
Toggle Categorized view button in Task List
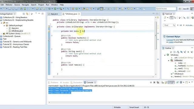(172, 18)
